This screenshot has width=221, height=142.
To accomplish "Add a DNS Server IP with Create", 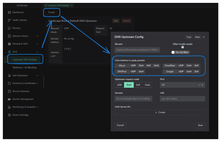I will tap(160, 113).
